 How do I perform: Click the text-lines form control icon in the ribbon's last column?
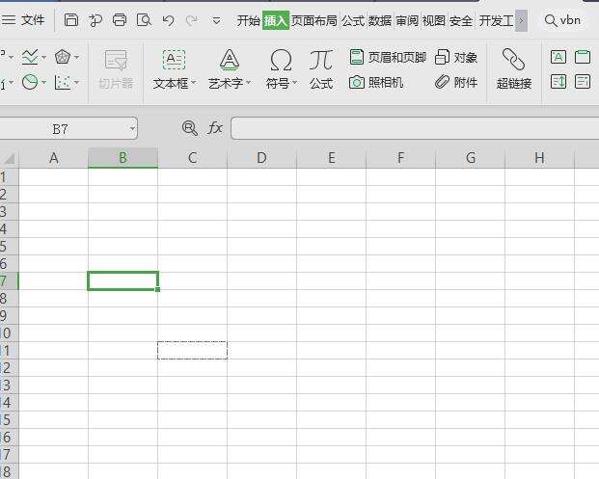coord(583,82)
